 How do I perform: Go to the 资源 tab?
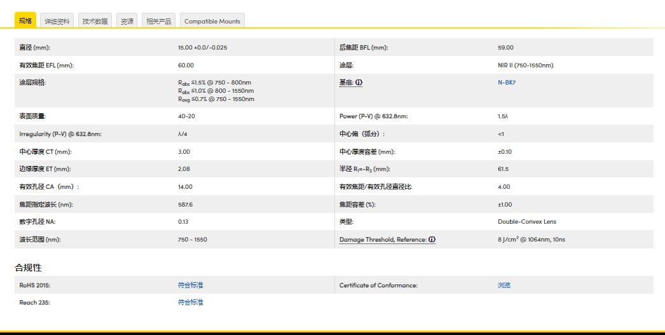pyautogui.click(x=127, y=21)
